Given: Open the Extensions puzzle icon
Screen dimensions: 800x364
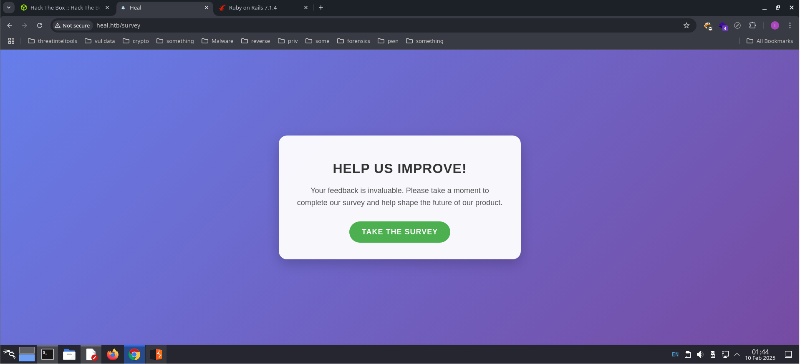Looking at the screenshot, I should pos(752,25).
